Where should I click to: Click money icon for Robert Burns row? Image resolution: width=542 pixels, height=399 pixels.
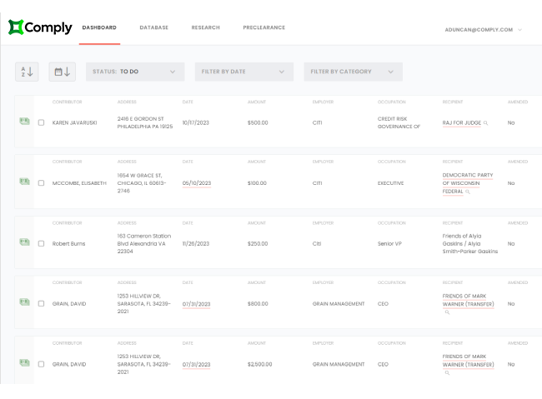pos(24,242)
